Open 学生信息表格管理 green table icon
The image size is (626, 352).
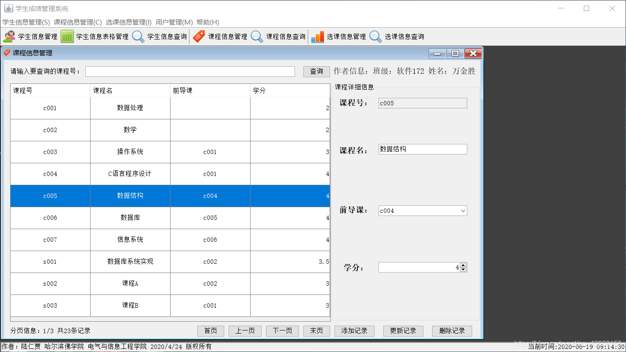point(67,37)
